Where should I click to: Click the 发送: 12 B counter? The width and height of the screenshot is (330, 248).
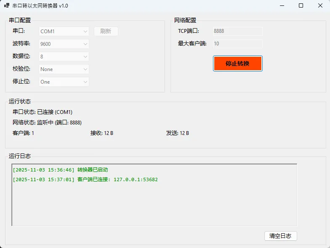[178, 133]
